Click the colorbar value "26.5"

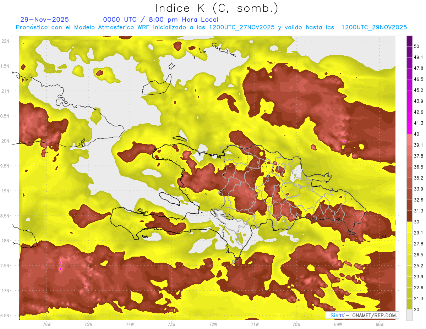[419, 255]
